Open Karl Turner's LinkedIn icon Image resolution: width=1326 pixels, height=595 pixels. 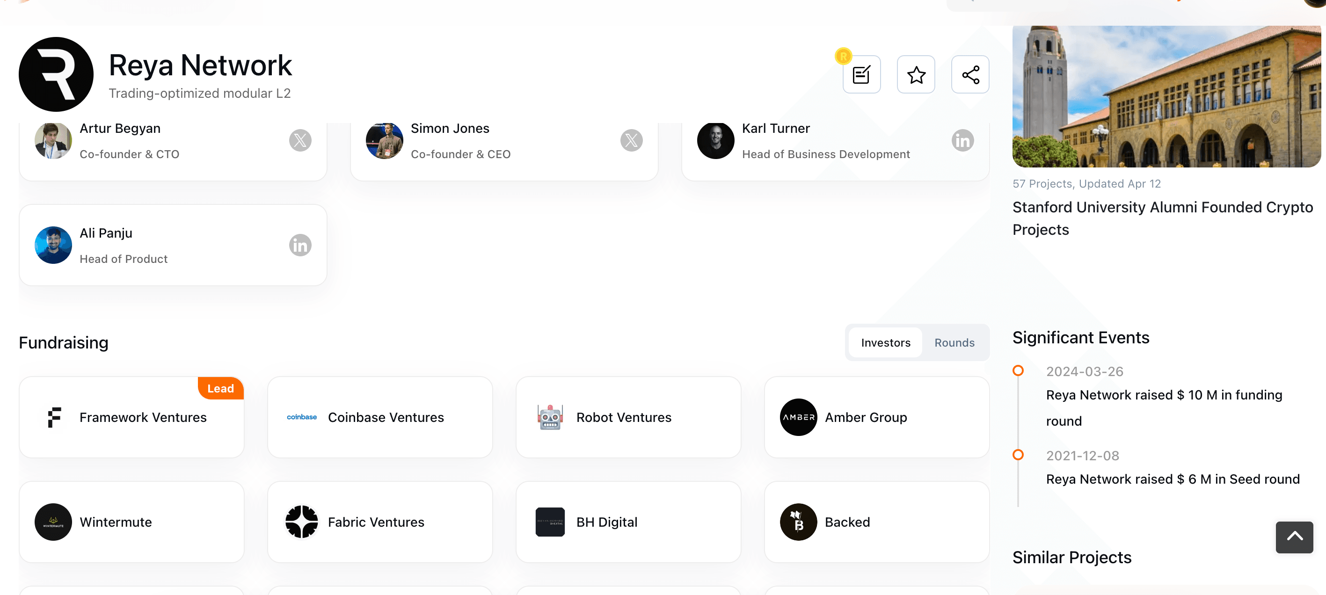click(x=962, y=140)
